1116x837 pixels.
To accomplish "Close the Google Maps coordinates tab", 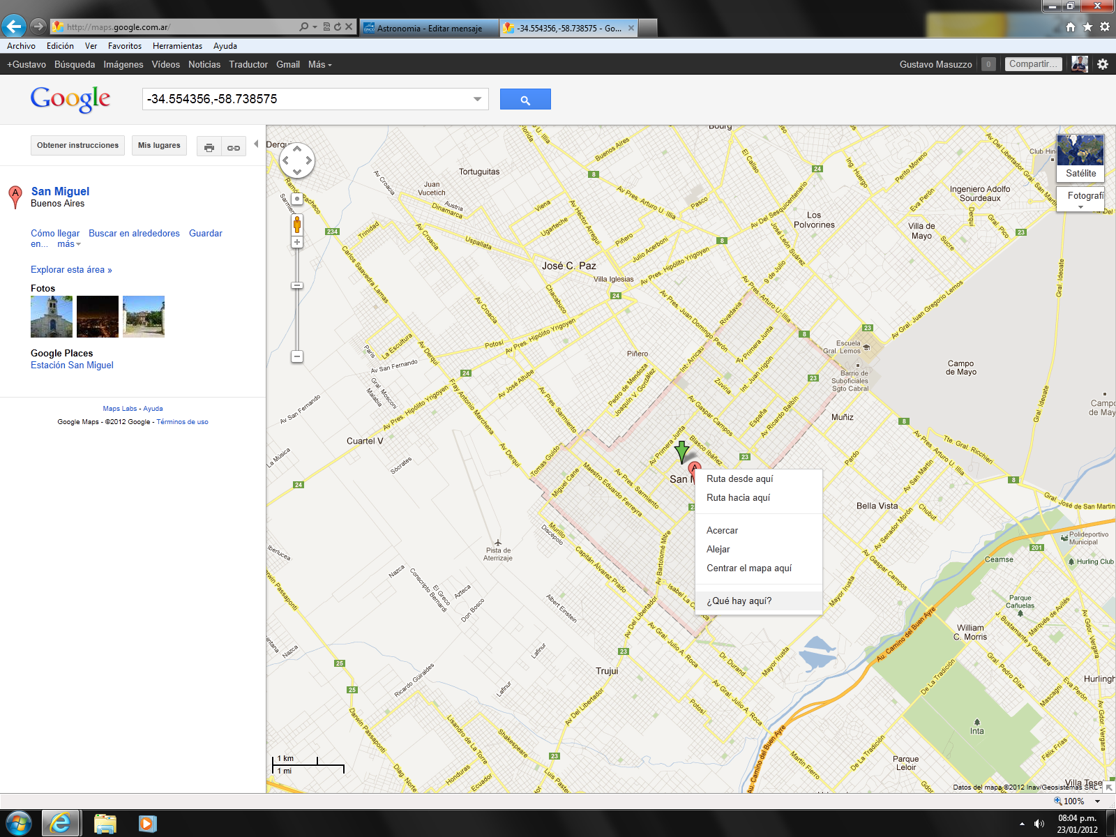I will point(631,28).
